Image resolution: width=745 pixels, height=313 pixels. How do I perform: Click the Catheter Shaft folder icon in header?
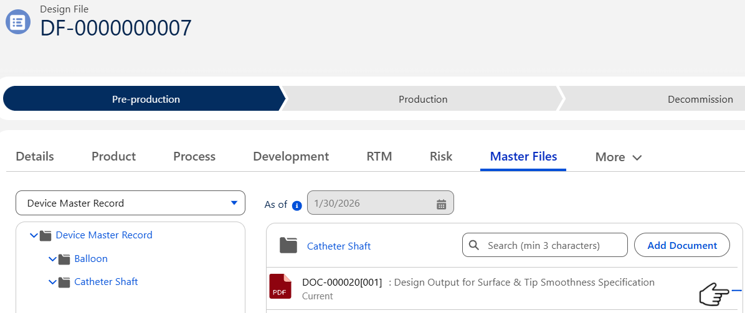pyautogui.click(x=288, y=246)
